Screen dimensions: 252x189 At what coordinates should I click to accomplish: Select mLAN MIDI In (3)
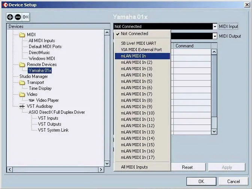pyautogui.click(x=142, y=69)
